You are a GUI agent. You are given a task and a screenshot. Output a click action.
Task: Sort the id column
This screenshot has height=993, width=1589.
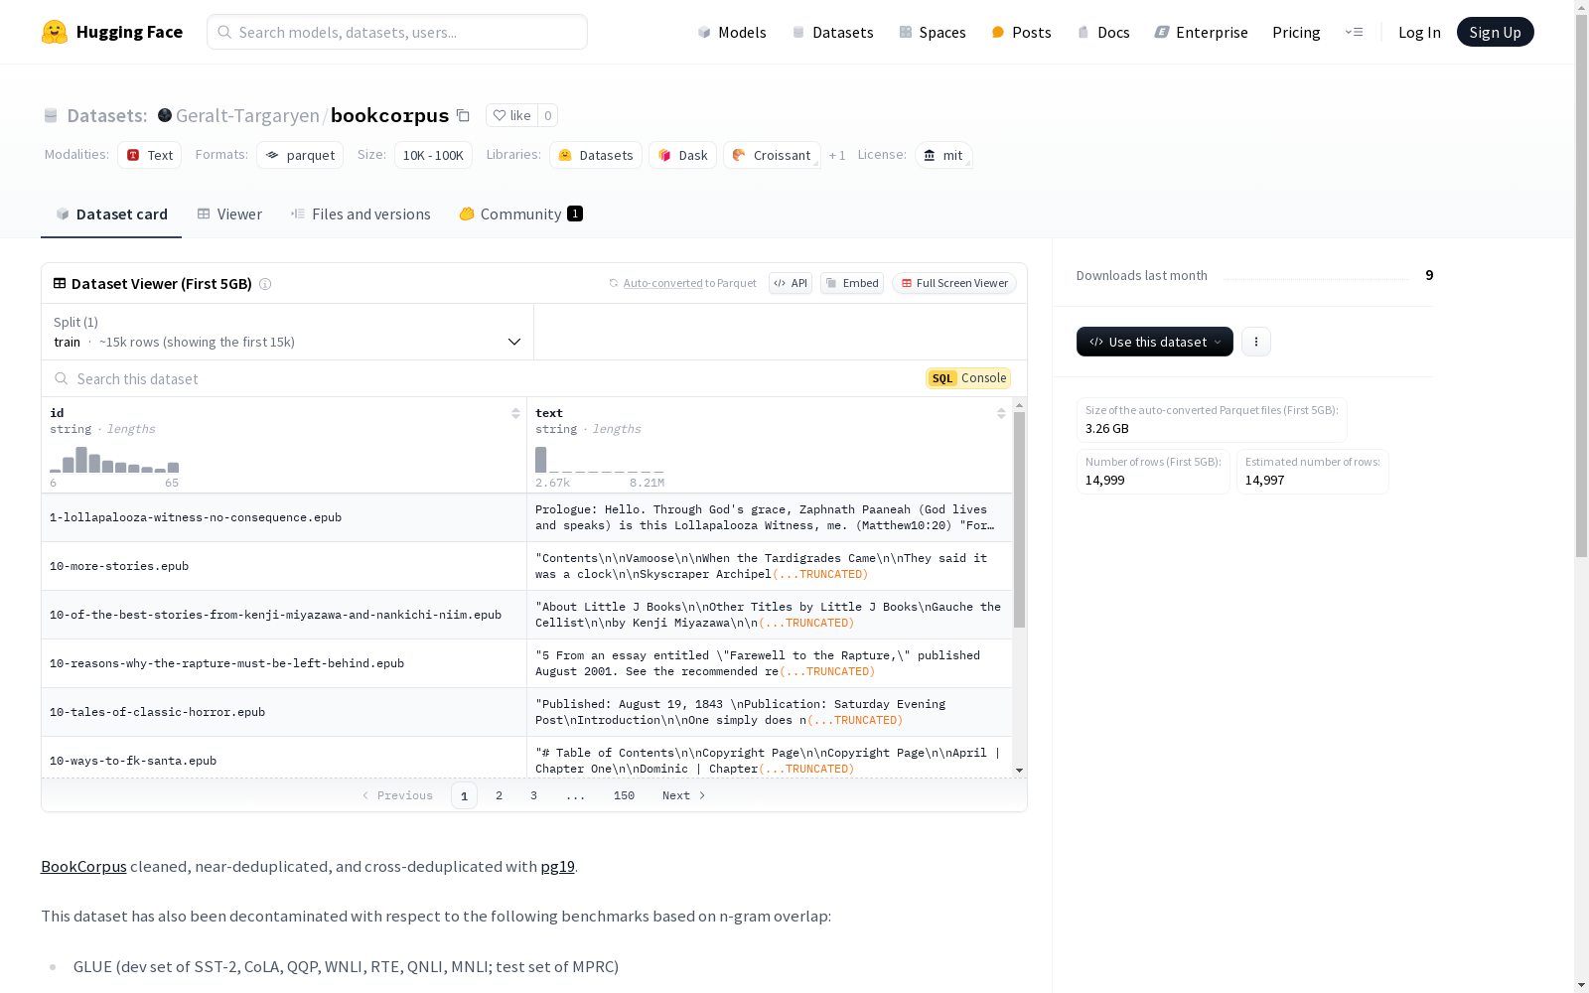(515, 413)
